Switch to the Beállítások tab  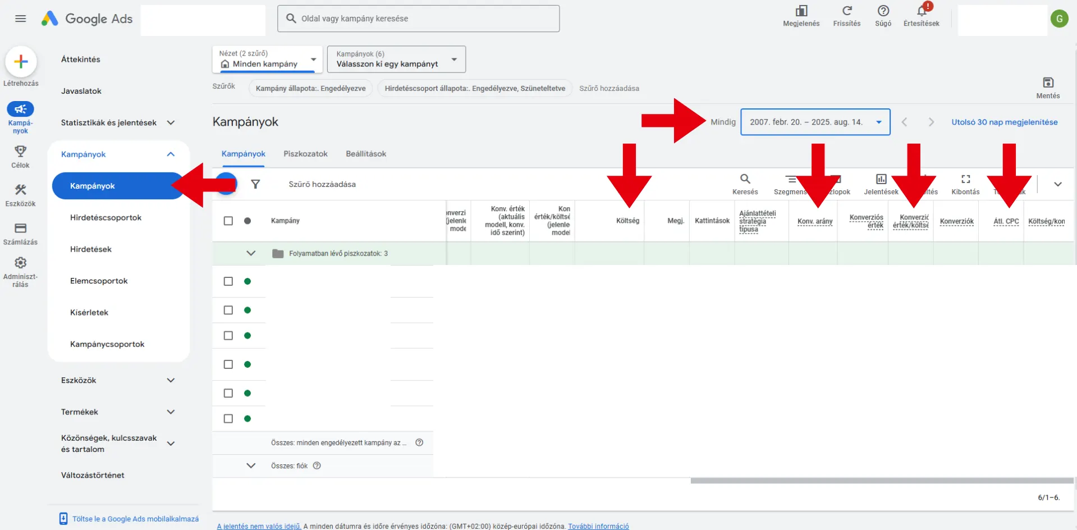366,154
